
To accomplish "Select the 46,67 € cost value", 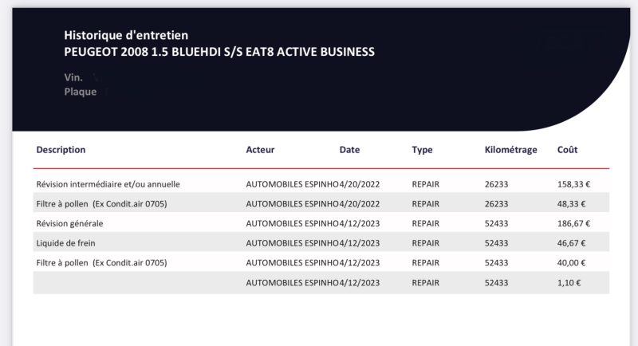I will coord(572,243).
